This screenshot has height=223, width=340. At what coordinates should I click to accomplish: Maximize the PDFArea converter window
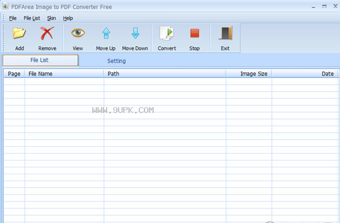325,6
